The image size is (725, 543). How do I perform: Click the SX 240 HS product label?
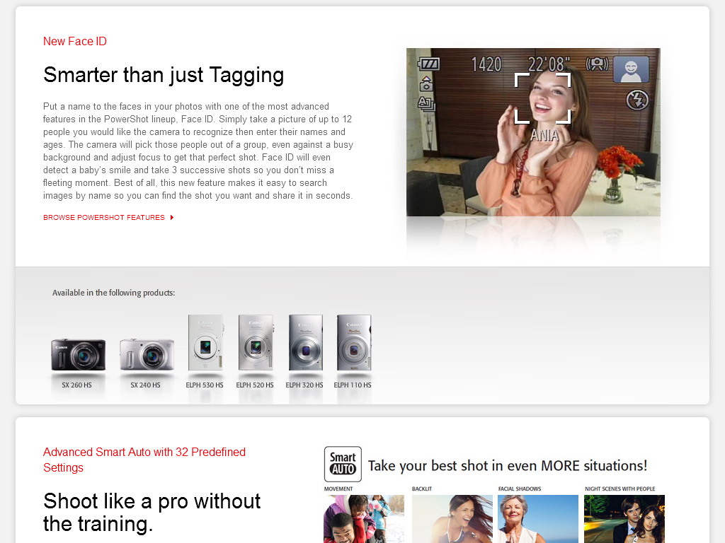tap(145, 385)
